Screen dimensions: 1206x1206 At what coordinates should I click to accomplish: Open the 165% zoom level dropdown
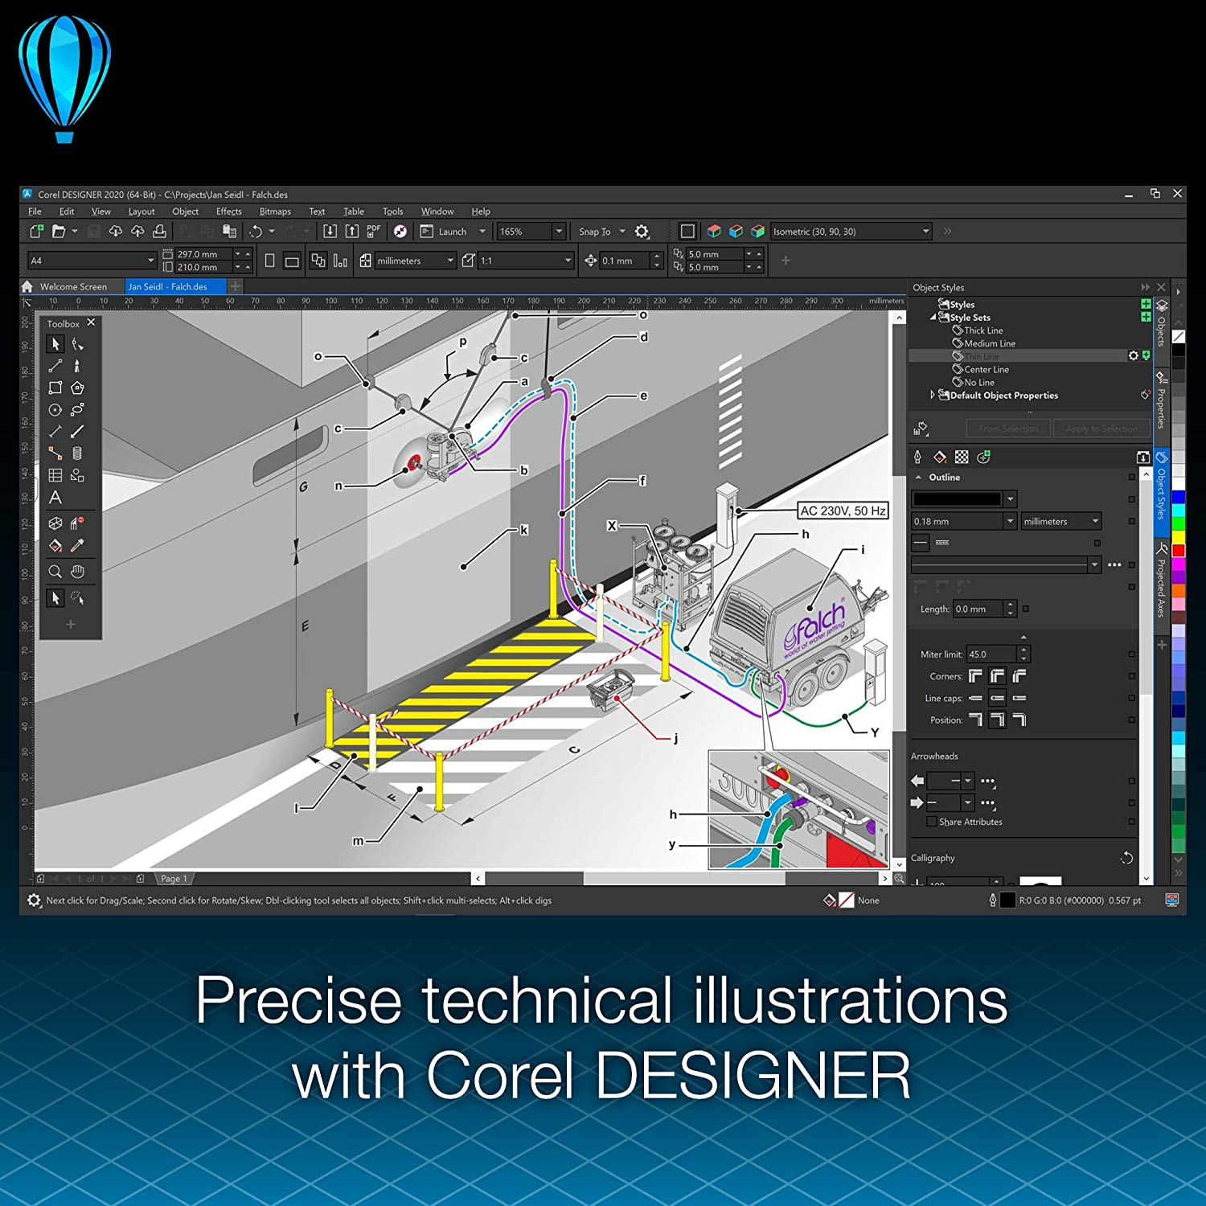click(559, 232)
